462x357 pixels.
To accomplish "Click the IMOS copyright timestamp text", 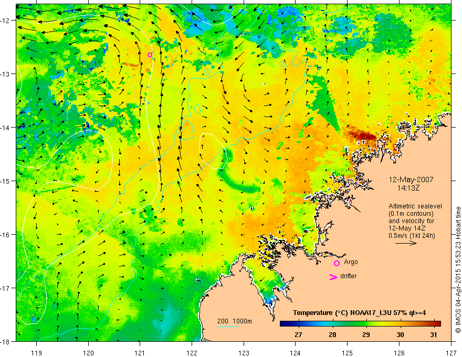I will point(458,270).
